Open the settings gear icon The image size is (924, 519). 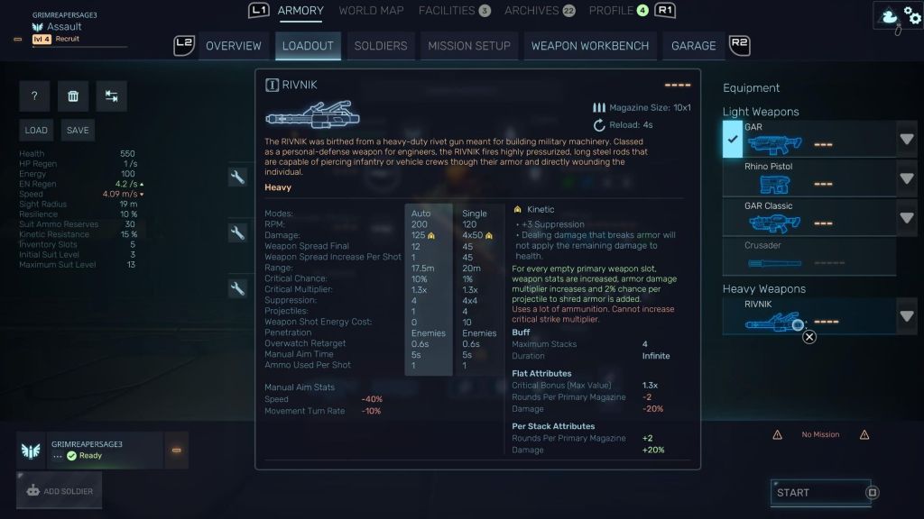(x=913, y=16)
